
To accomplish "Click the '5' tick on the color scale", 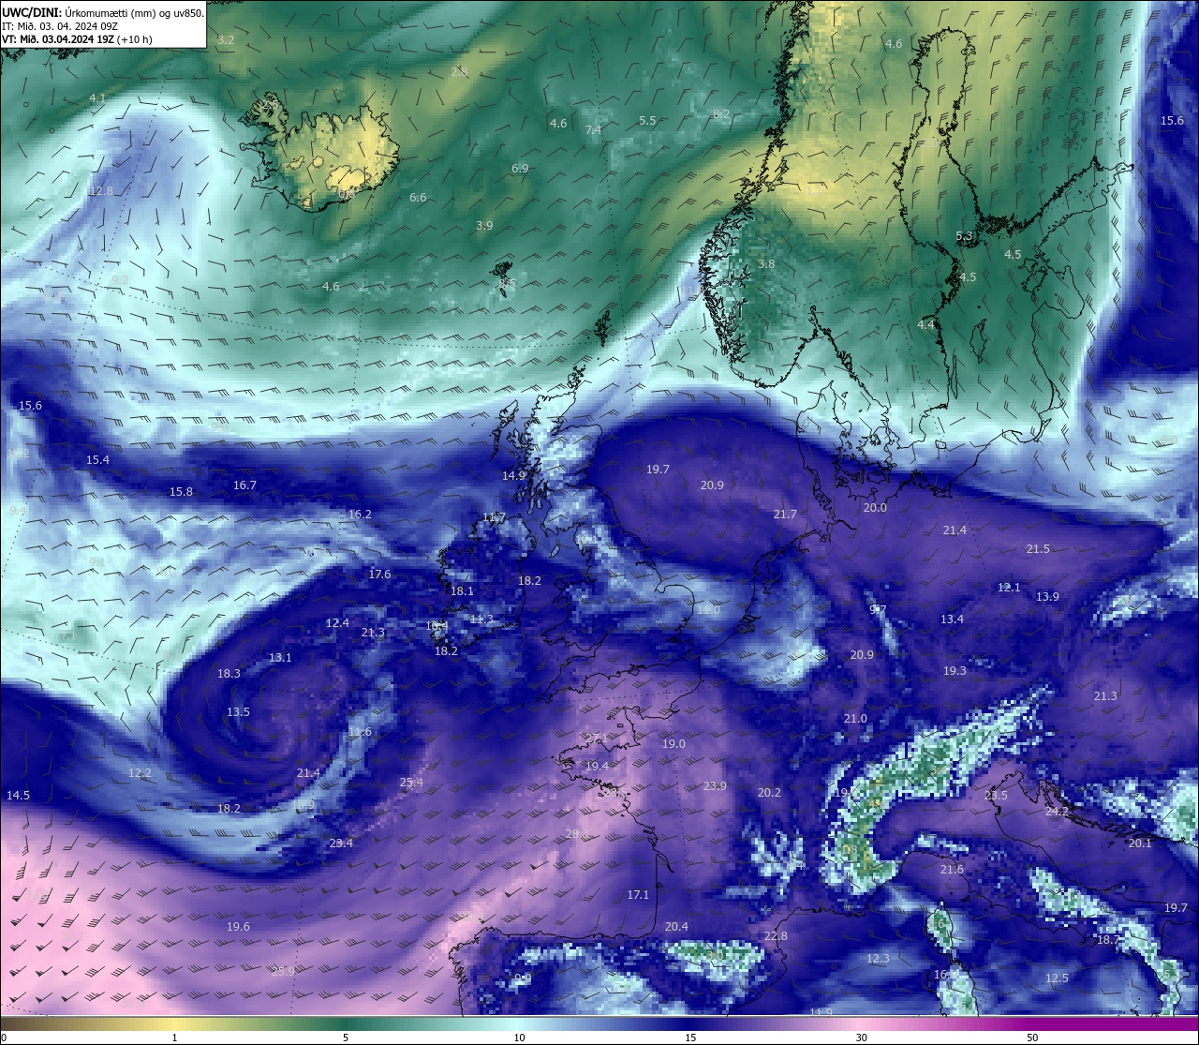I will 346,1038.
